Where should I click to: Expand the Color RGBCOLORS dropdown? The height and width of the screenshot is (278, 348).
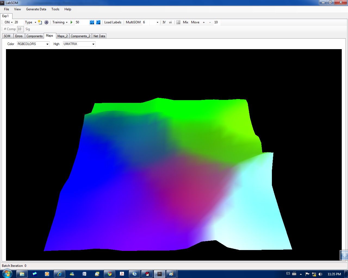coord(47,44)
